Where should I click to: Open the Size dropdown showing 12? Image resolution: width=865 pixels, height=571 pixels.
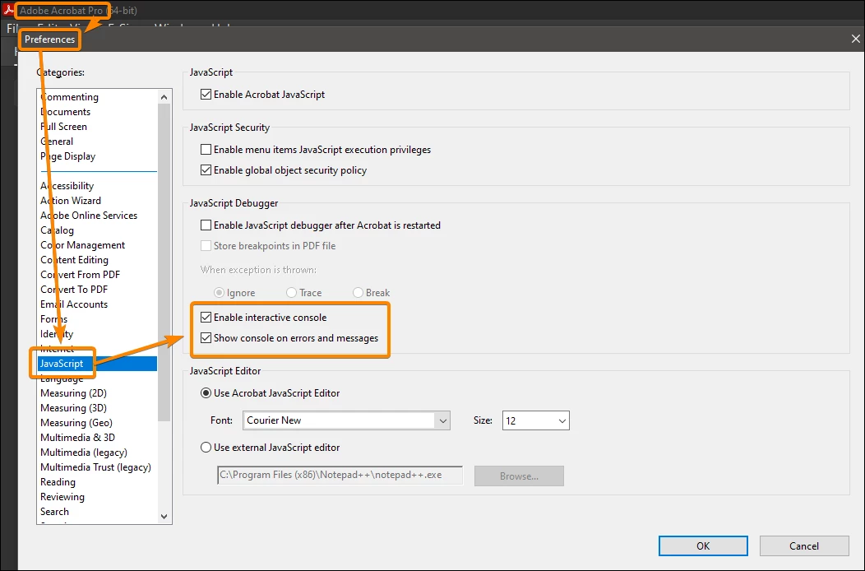(x=535, y=420)
